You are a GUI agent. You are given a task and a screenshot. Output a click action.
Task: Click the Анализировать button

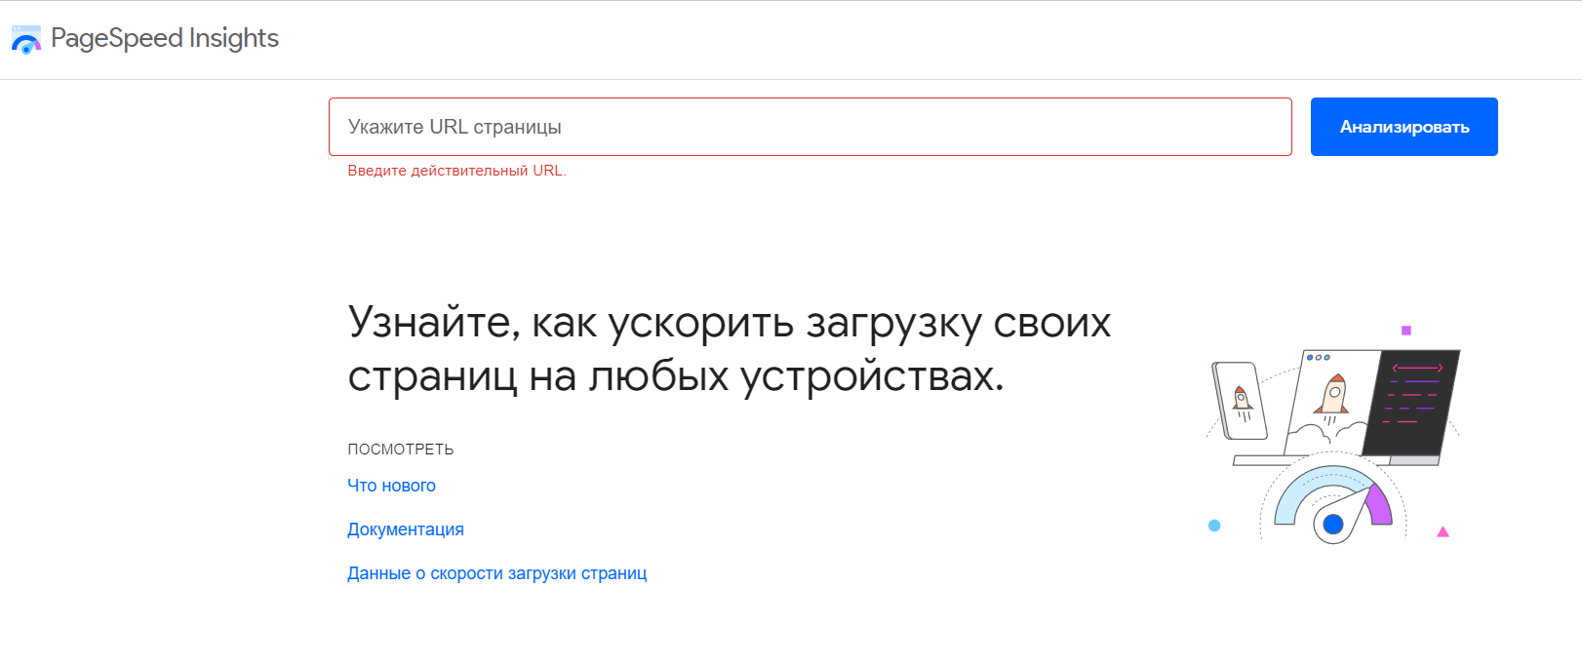pyautogui.click(x=1404, y=127)
